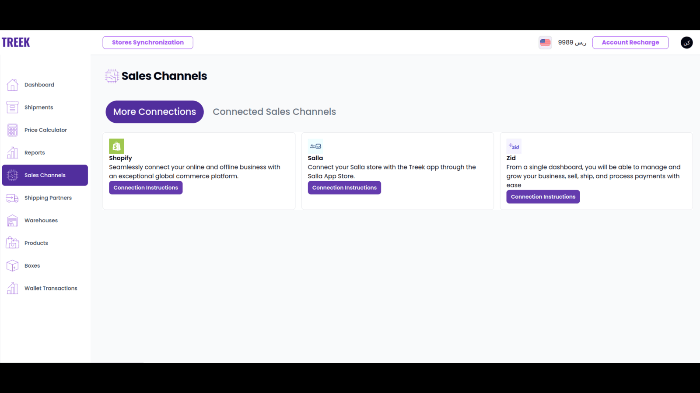The image size is (700, 393).
Task: Click the 9989 wallet balance
Action: click(x=572, y=42)
